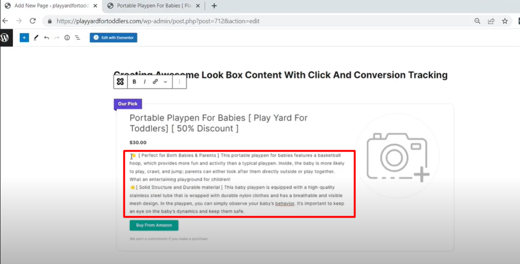The width and height of the screenshot is (520, 264).
Task: Click the block type icon in block toolbar
Action: pos(121,82)
